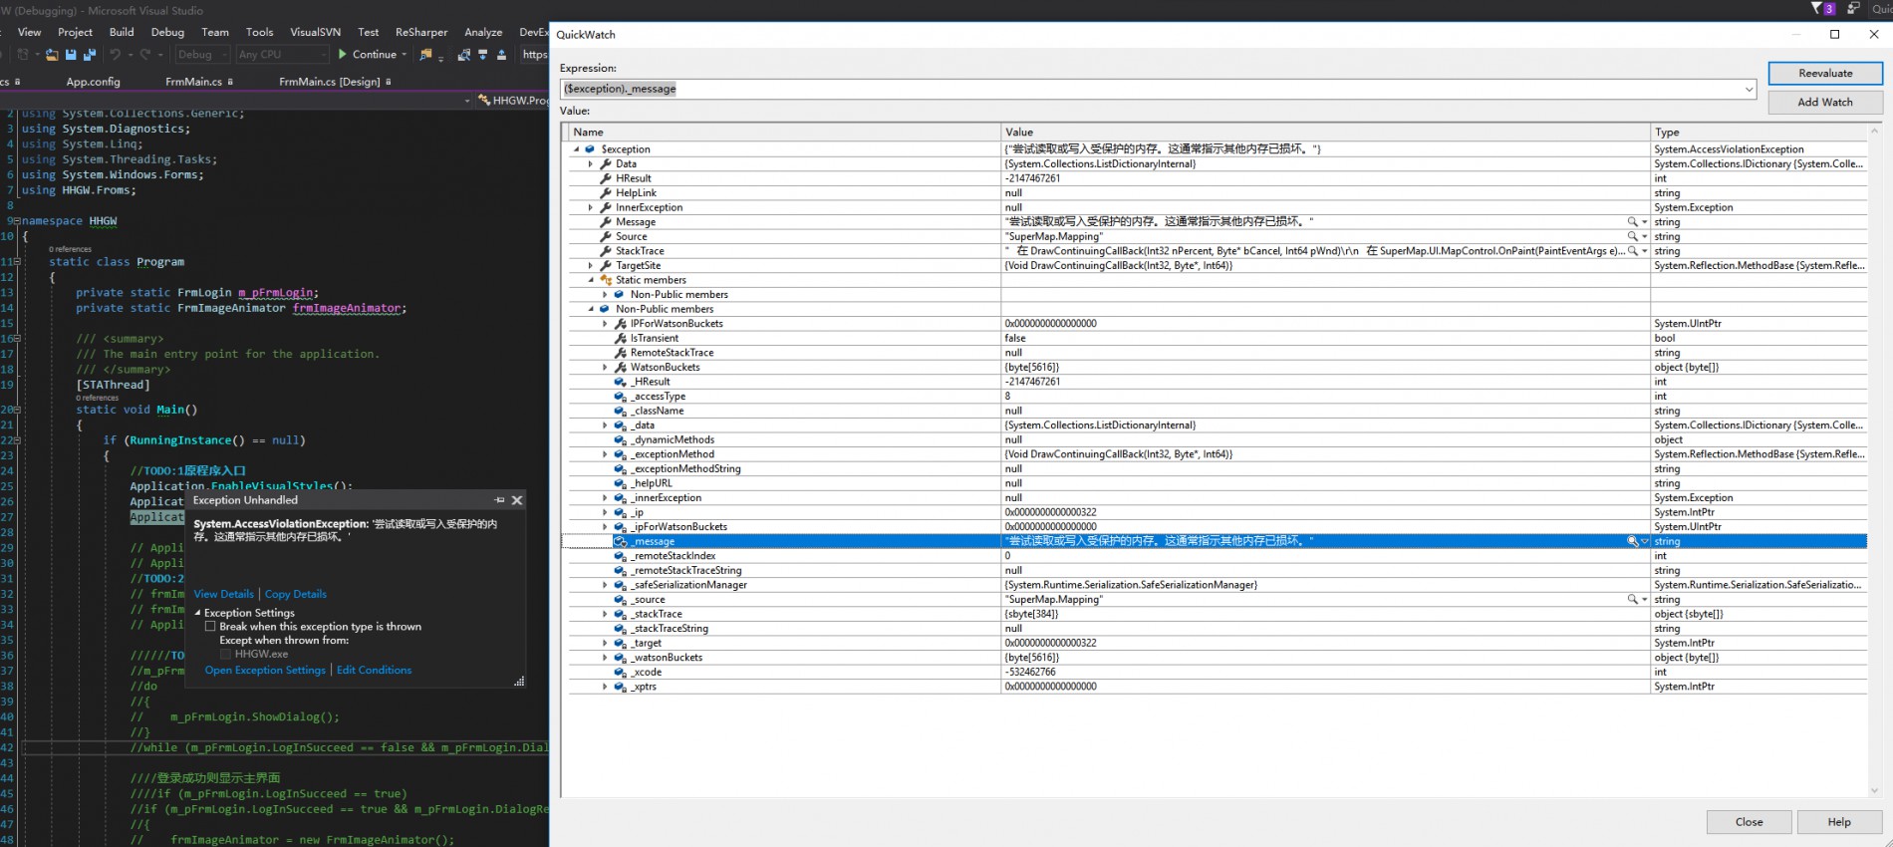Collapse the $exception tree node
The height and width of the screenshot is (847, 1893).
pos(576,149)
